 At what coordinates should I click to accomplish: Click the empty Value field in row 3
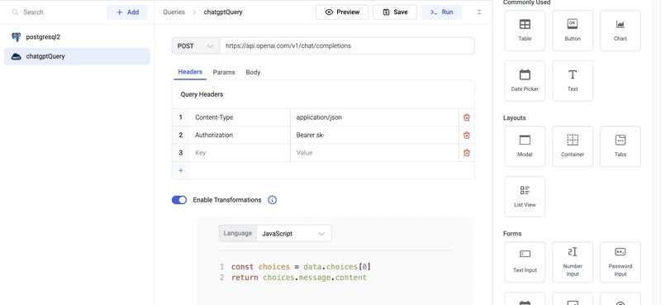coord(374,153)
